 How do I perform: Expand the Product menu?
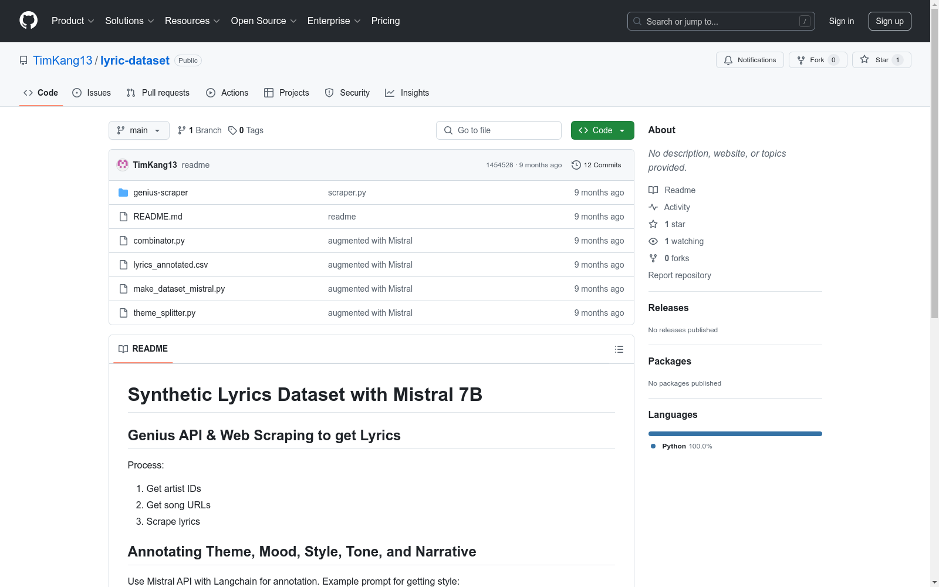[73, 21]
